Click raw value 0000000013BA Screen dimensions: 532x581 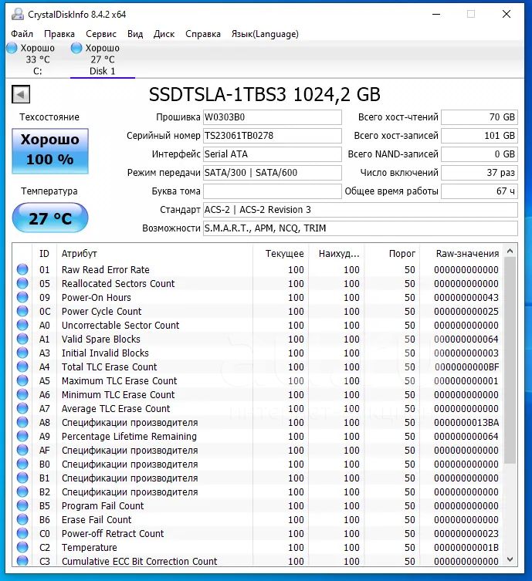tap(466, 422)
